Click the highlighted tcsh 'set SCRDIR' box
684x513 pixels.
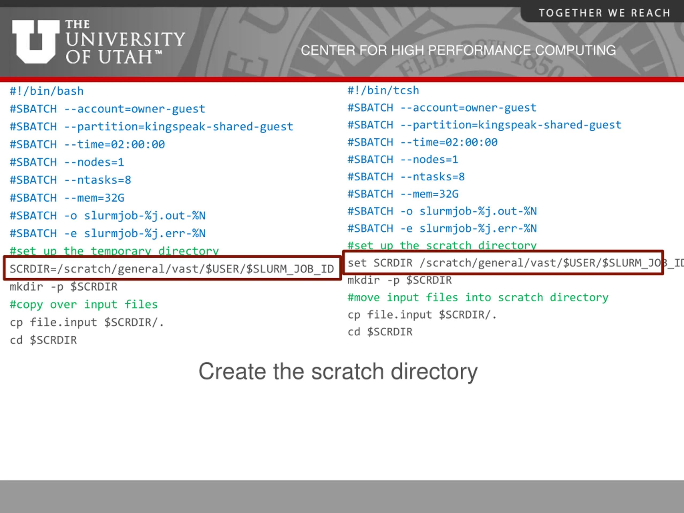point(503,263)
